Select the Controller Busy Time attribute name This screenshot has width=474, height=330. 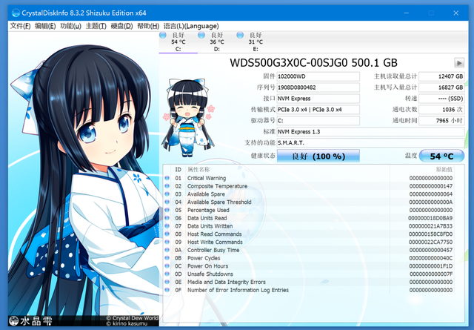tap(213, 250)
